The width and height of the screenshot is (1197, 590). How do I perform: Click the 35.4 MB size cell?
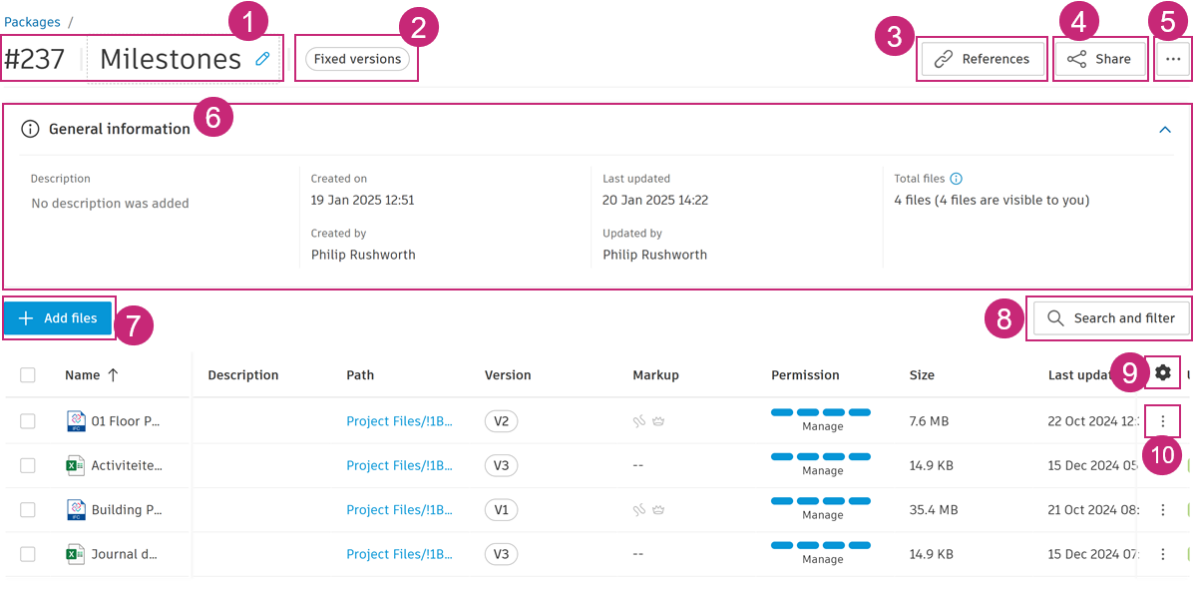934,509
